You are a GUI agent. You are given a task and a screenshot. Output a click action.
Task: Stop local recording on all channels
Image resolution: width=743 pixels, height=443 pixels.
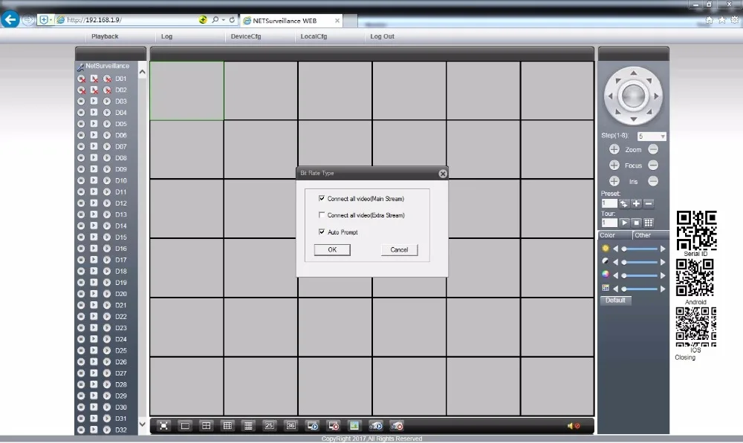(x=397, y=425)
